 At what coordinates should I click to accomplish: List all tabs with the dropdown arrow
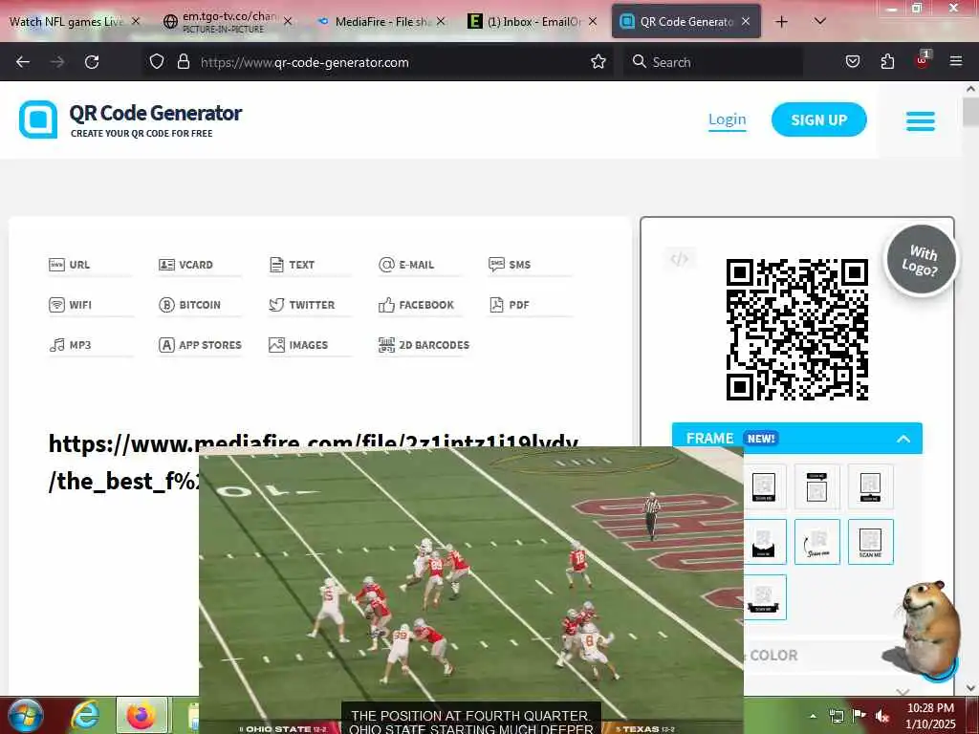(820, 21)
